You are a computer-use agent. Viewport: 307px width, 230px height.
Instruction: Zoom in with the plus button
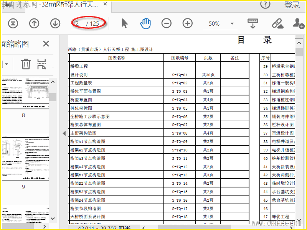[x=188, y=23]
